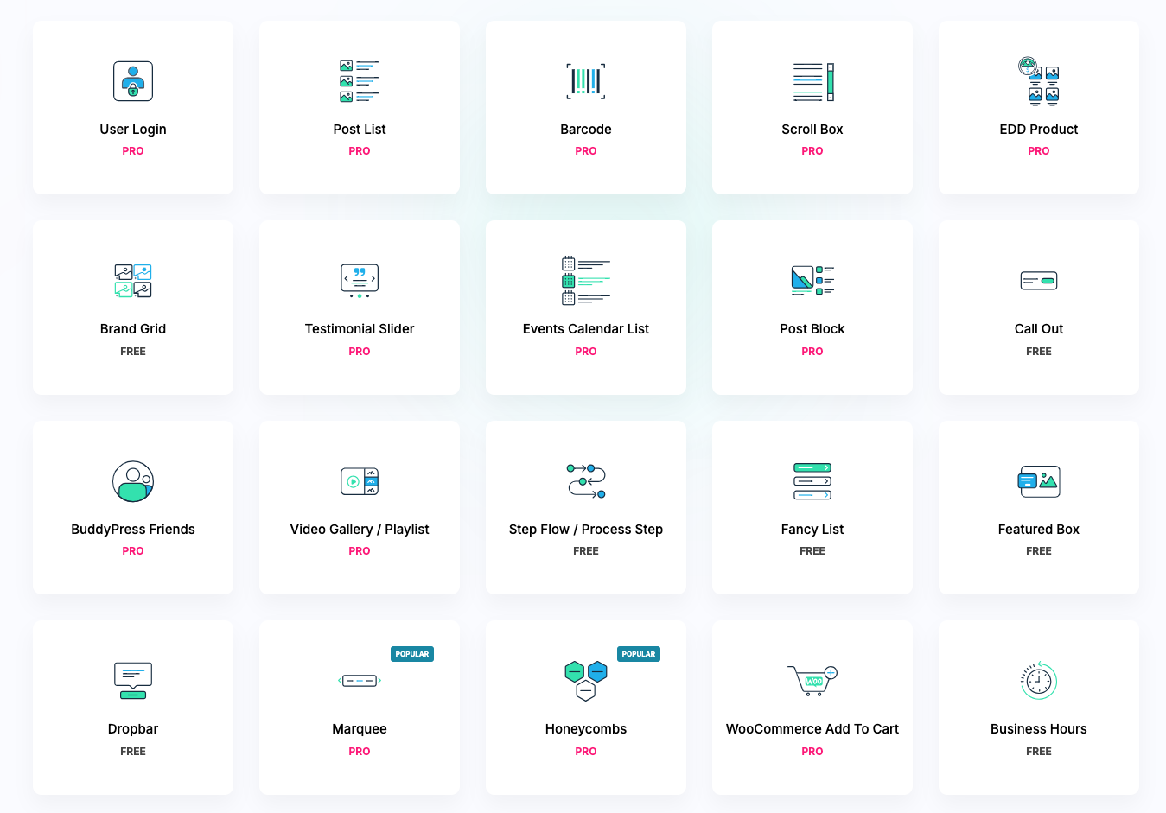
Task: Open the Step Flow process icon
Action: (x=586, y=481)
